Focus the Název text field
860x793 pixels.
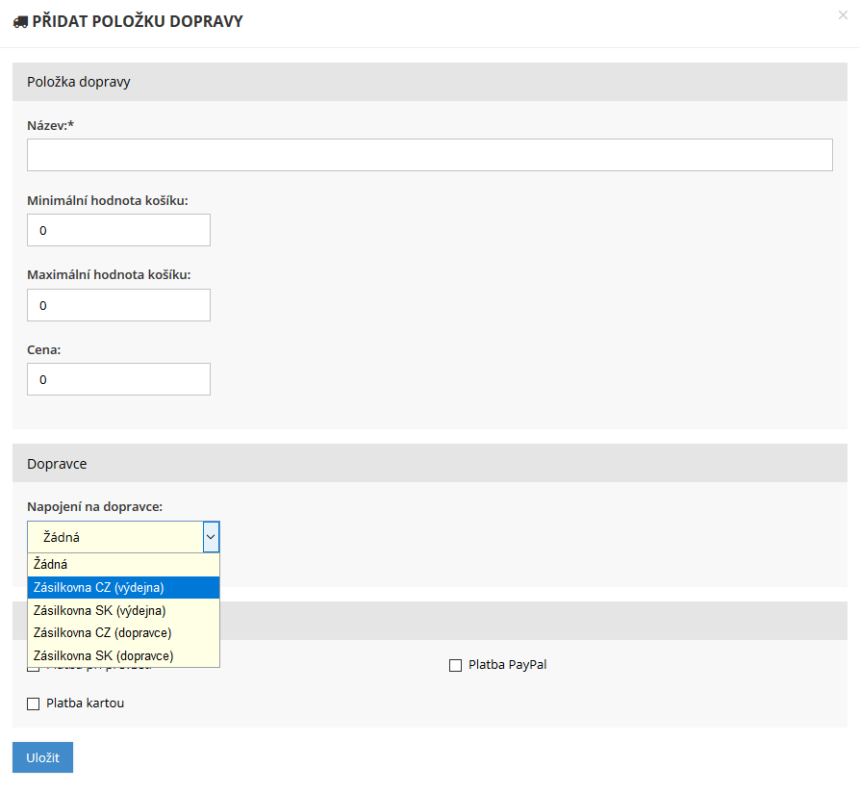click(430, 155)
